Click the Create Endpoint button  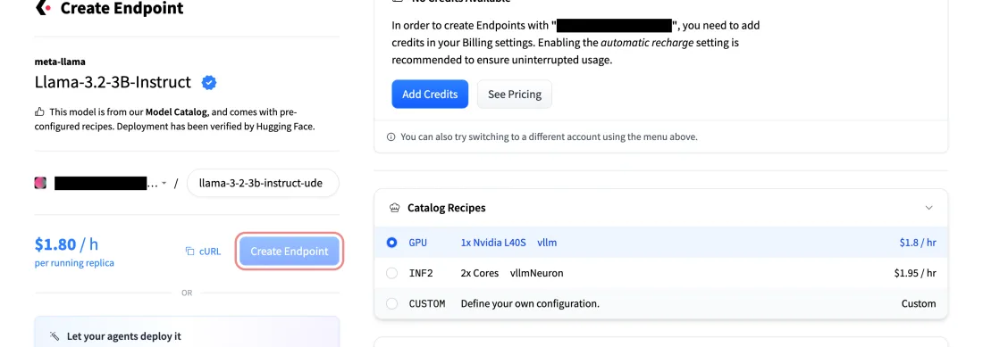coord(289,252)
